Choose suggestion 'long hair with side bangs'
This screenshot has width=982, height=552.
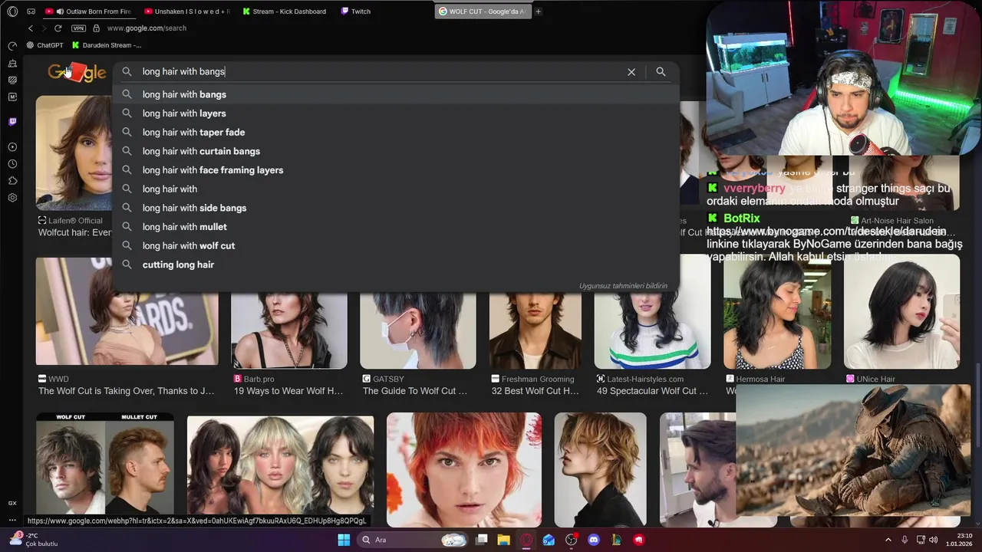click(396, 208)
